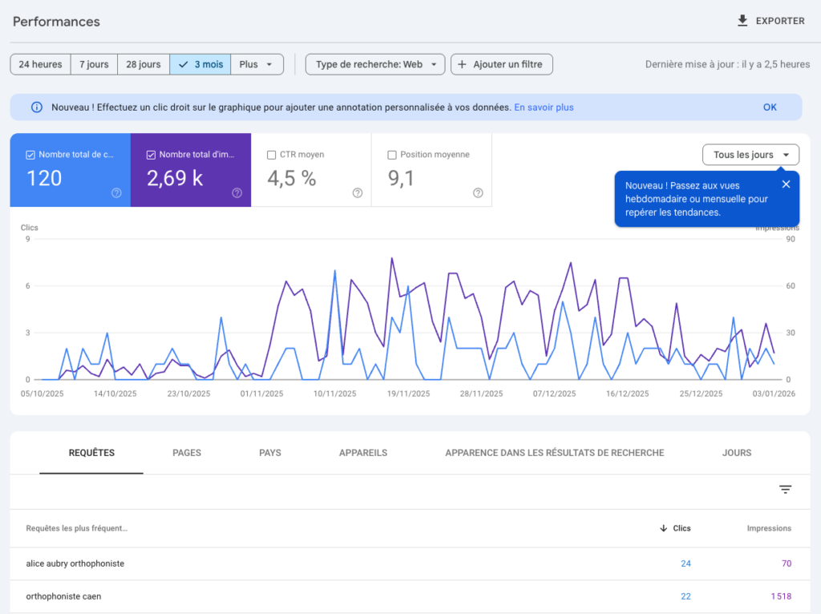Click the Ajouter un filtre button

coord(501,64)
